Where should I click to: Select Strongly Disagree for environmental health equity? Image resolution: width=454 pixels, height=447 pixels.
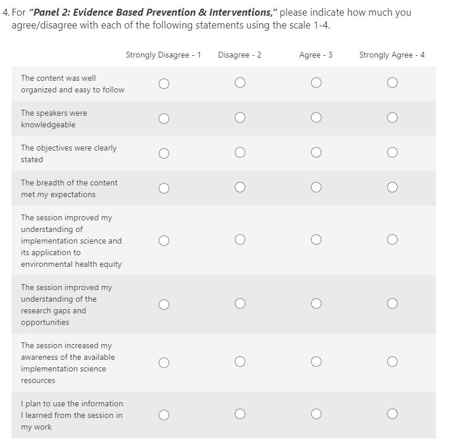[164, 240]
